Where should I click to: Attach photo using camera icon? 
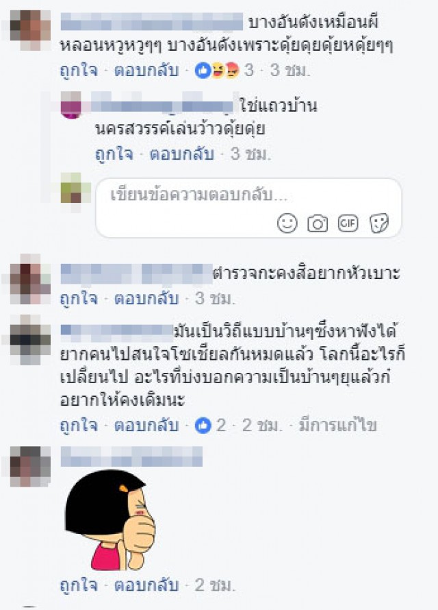tap(318, 223)
